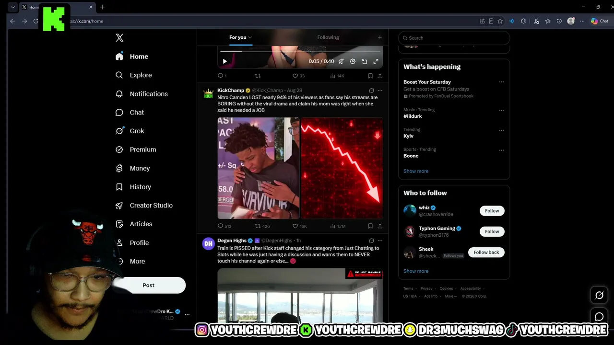
Task: Open the KickChamp profile name
Action: point(231,90)
